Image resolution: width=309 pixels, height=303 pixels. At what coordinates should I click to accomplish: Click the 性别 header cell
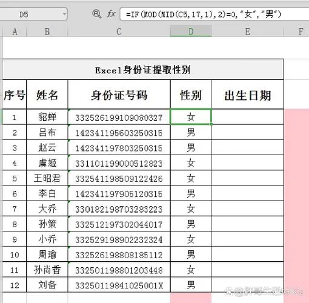pos(191,95)
